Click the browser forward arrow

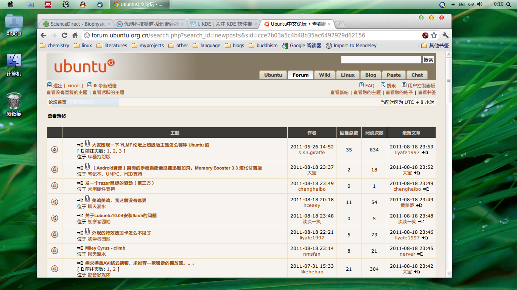(x=54, y=35)
